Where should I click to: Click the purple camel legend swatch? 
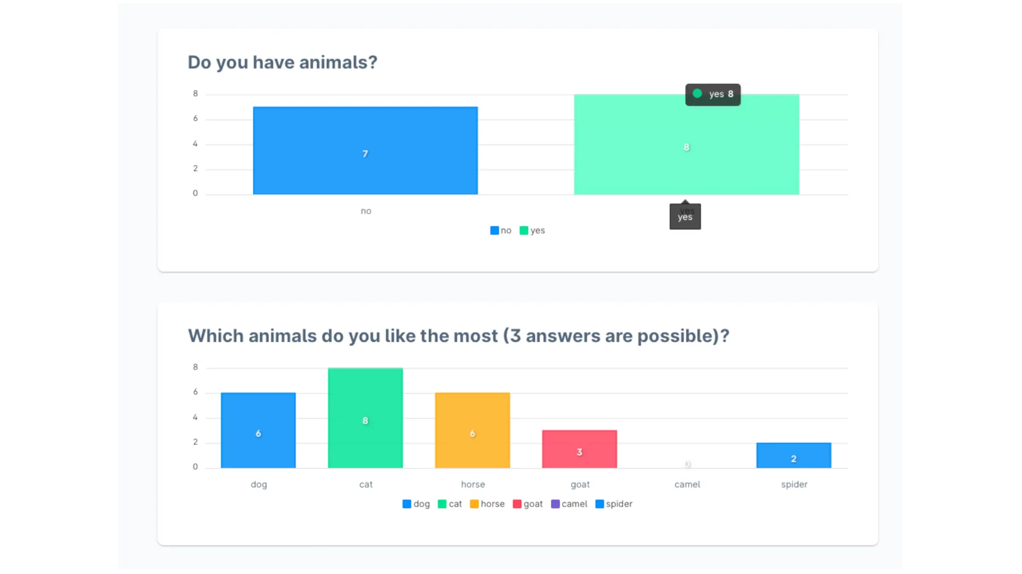[x=555, y=504]
